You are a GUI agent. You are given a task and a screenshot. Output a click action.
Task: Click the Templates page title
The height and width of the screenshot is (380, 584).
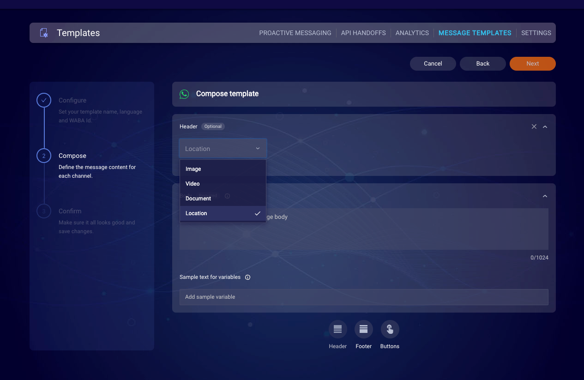click(x=78, y=33)
